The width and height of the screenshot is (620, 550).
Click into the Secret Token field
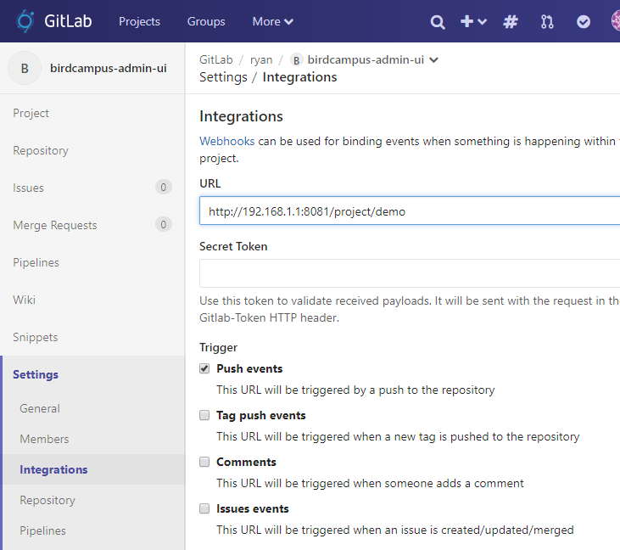pos(410,273)
